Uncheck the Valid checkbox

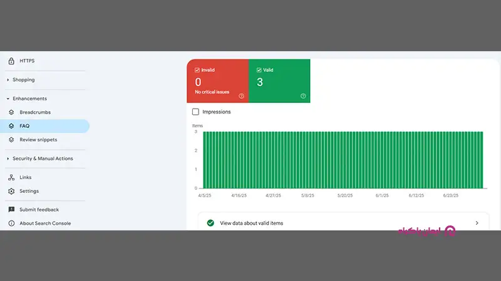coord(259,70)
